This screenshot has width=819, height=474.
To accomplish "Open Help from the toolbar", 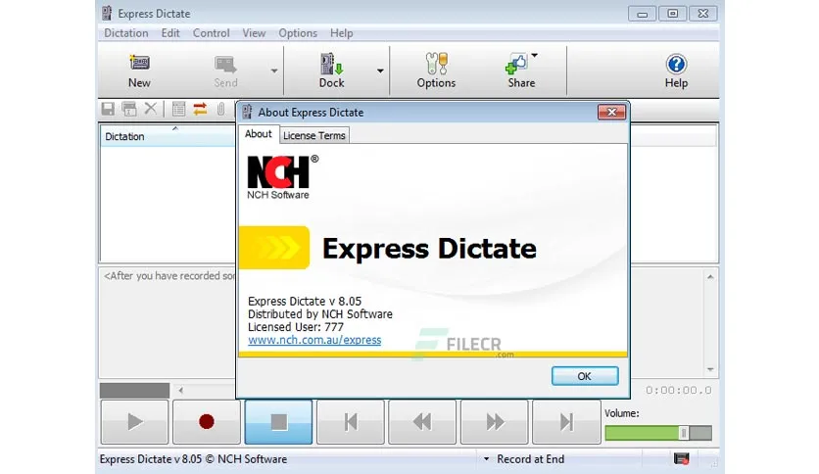I will [x=676, y=71].
